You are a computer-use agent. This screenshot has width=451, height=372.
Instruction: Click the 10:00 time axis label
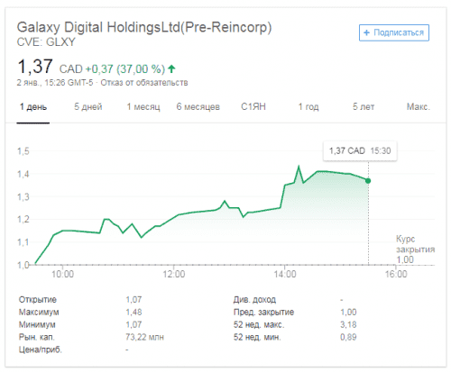click(62, 274)
